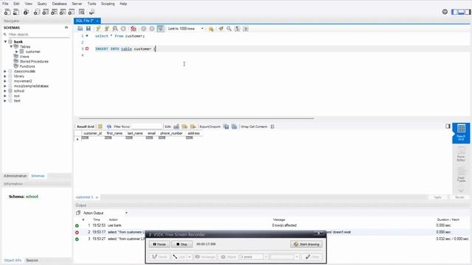Open the Database menu
This screenshot has width=472, height=265.
pos(59,4)
